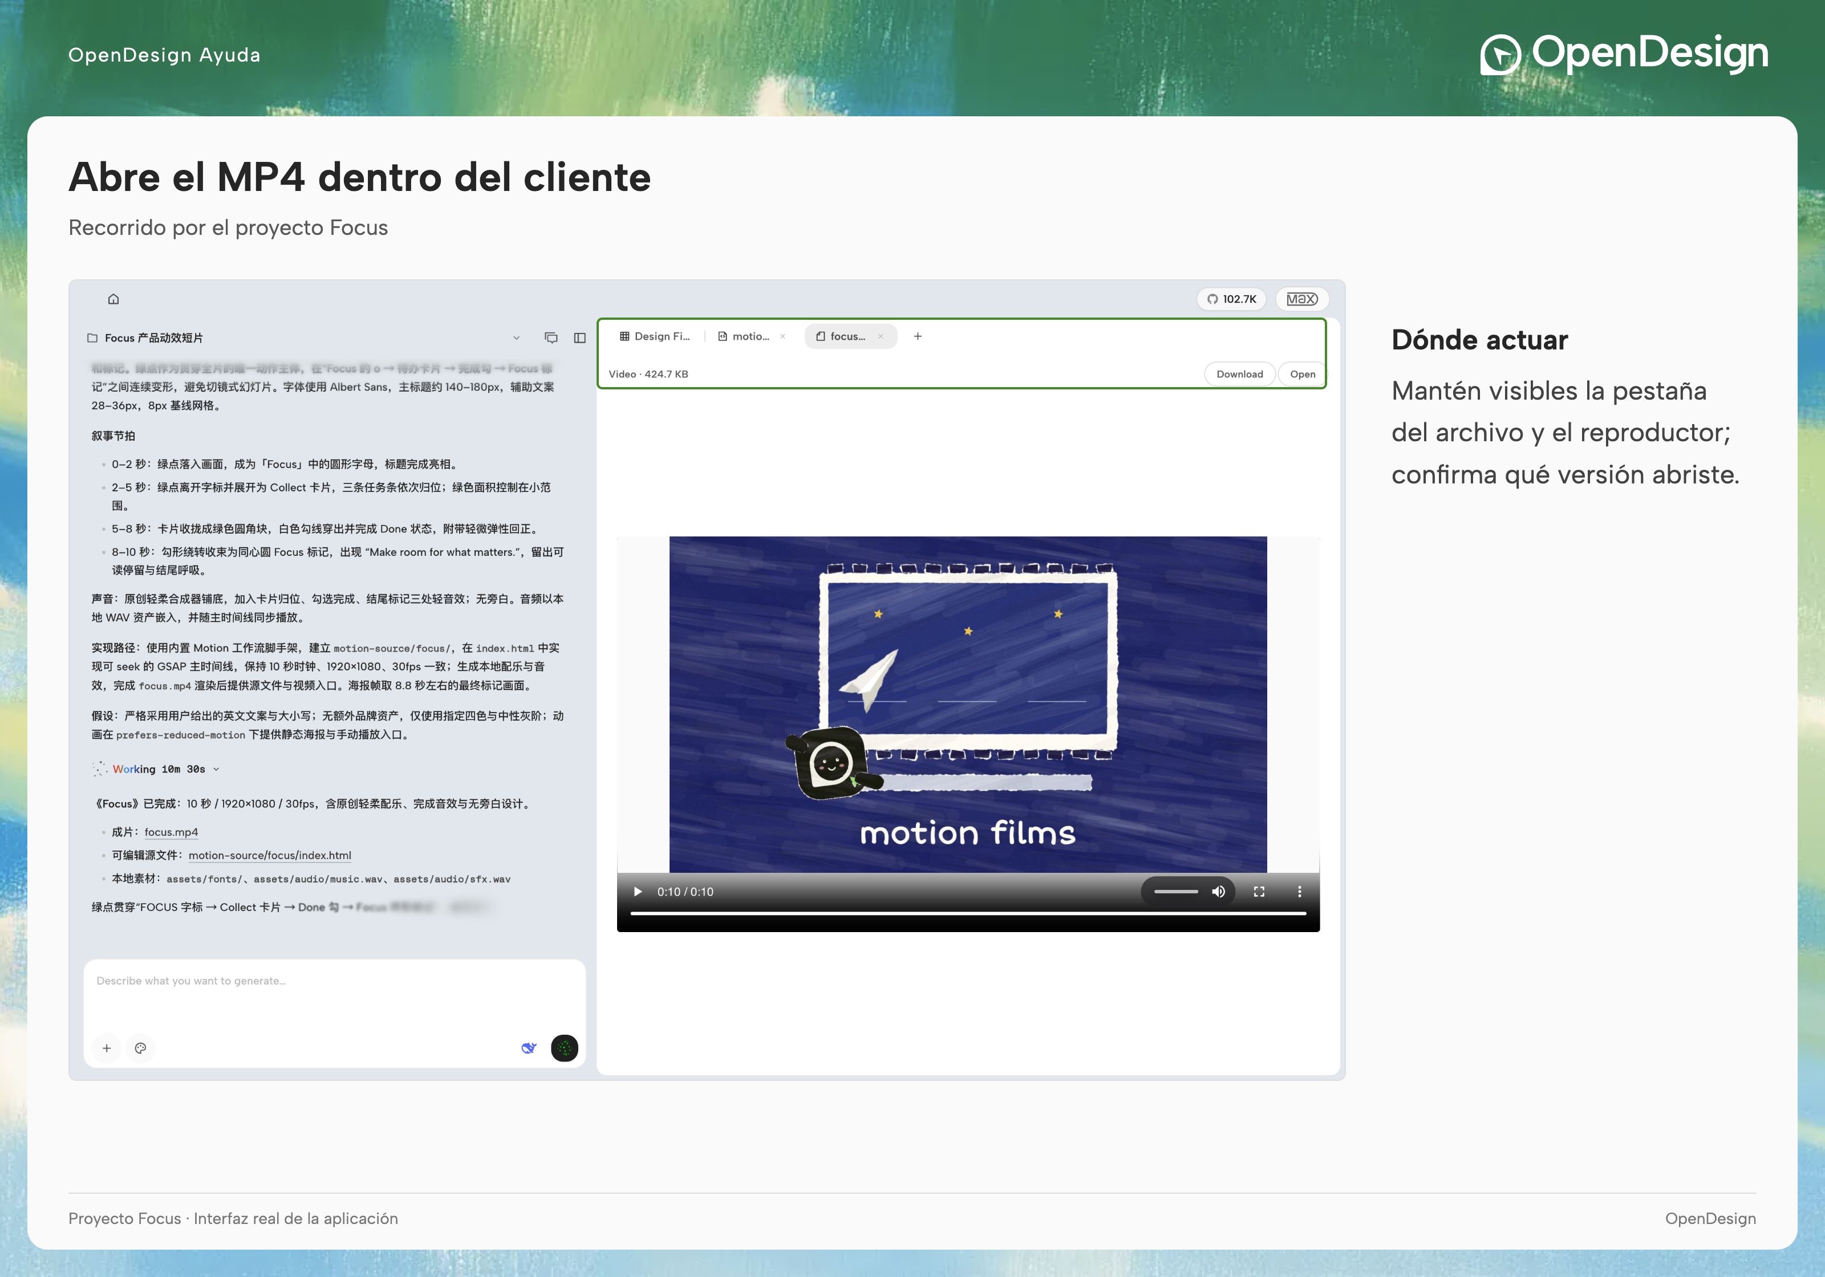The width and height of the screenshot is (1825, 1277).
Task: Add a new tab with plus
Action: point(917,336)
